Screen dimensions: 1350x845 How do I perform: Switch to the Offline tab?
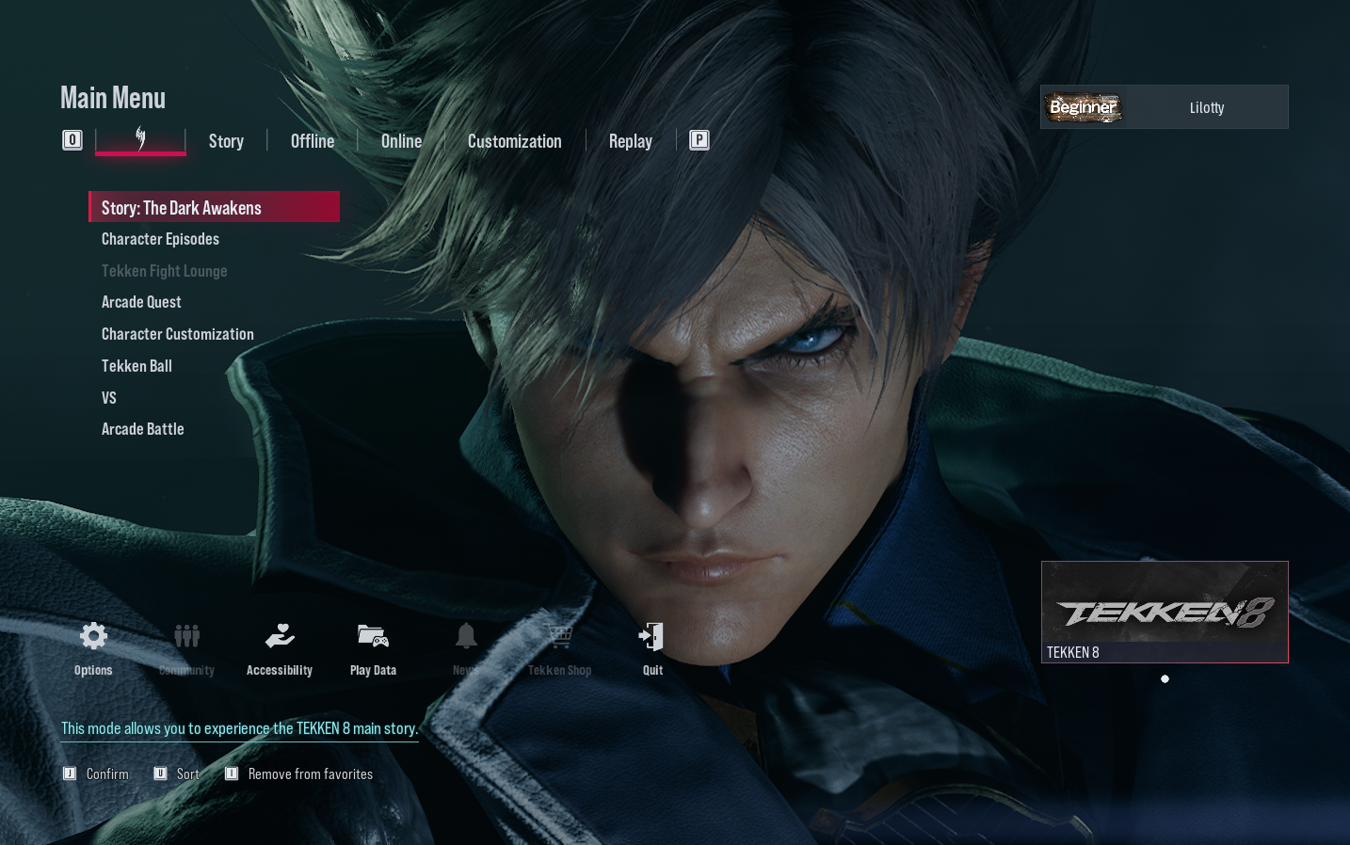click(313, 141)
